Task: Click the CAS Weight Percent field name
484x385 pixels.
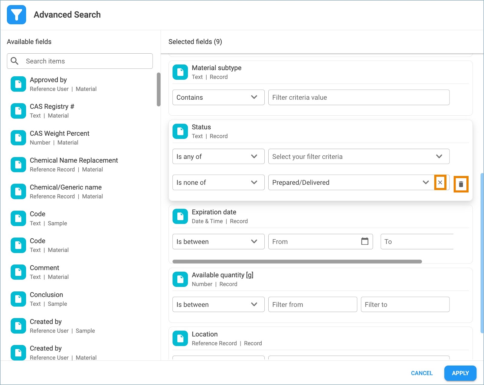Action: tap(60, 133)
